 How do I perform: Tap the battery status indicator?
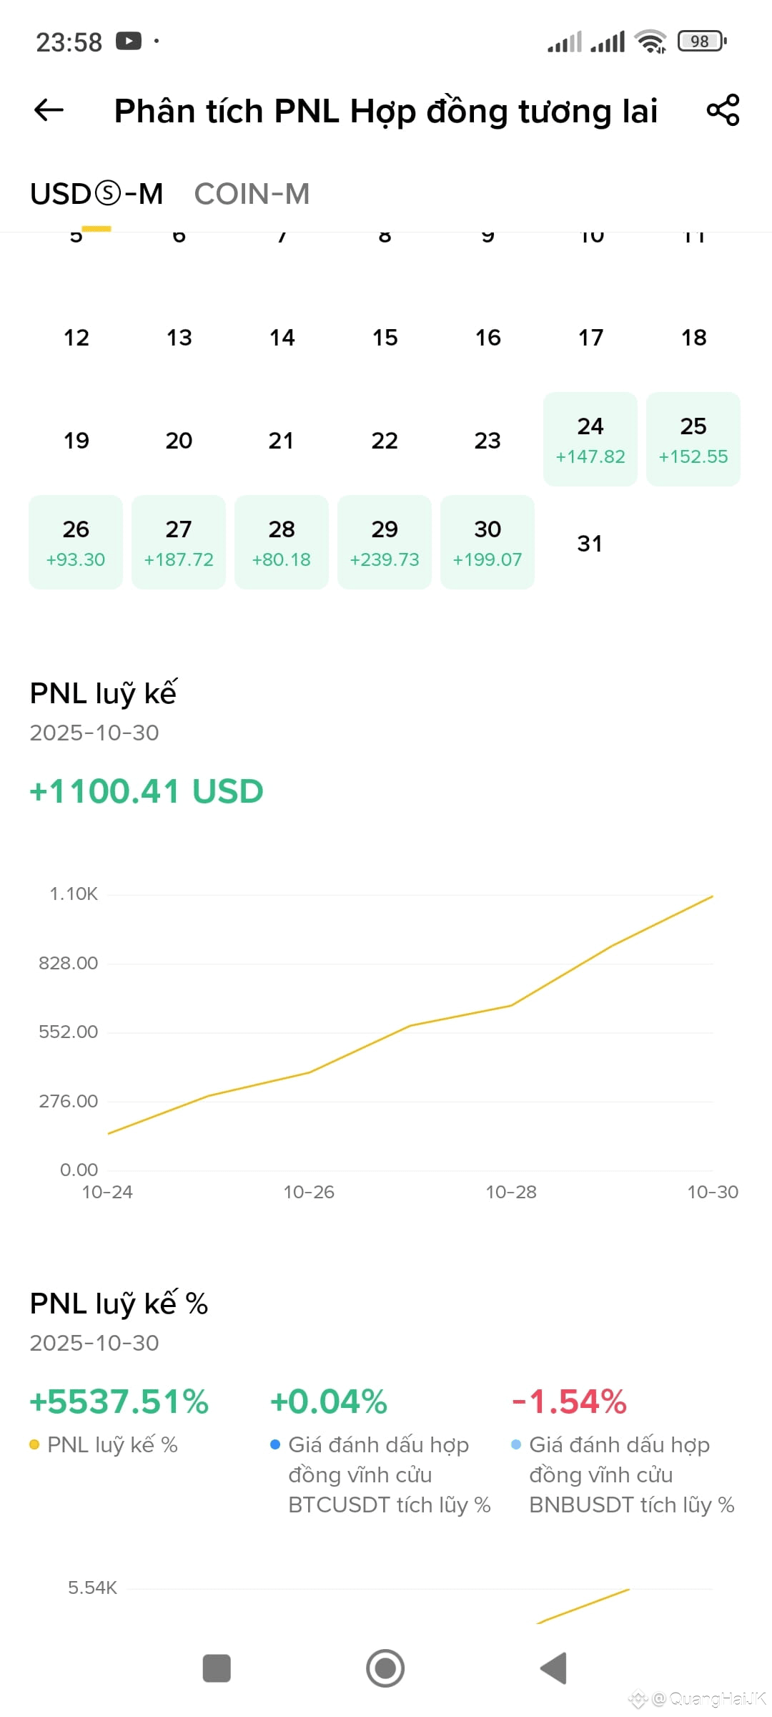point(702,41)
